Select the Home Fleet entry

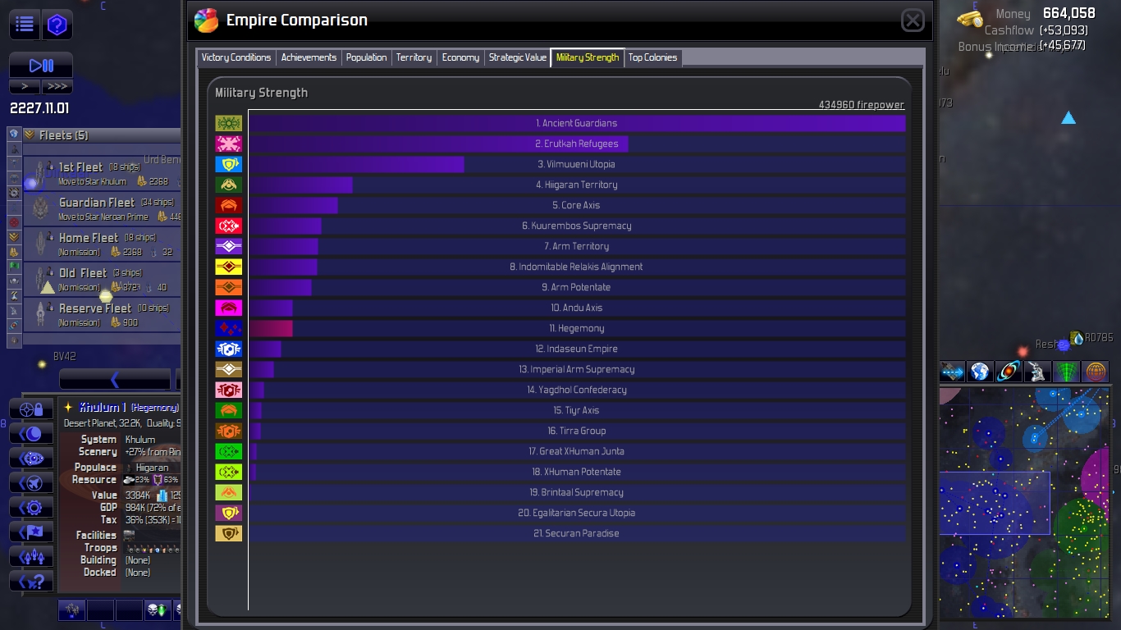(102, 244)
